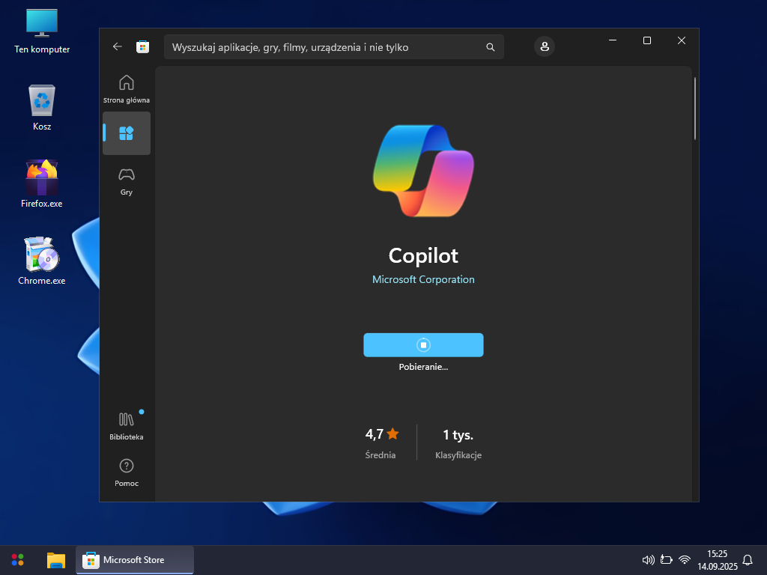The image size is (767, 575).
Task: Open the notifications bell icon
Action: click(748, 560)
